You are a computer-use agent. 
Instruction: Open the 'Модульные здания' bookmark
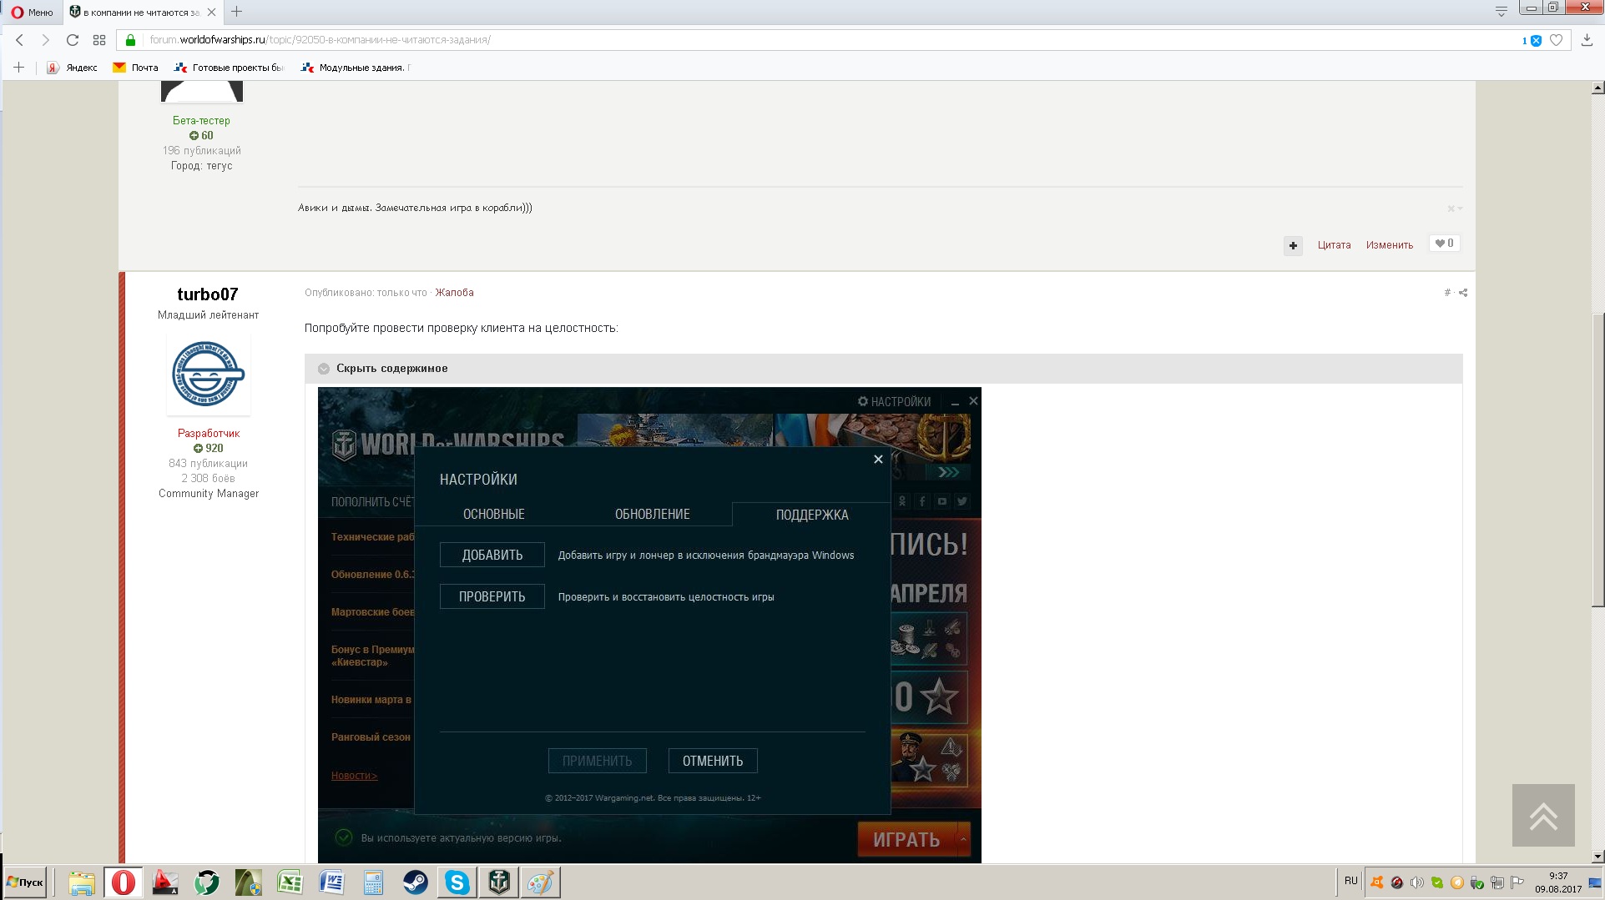click(x=356, y=68)
